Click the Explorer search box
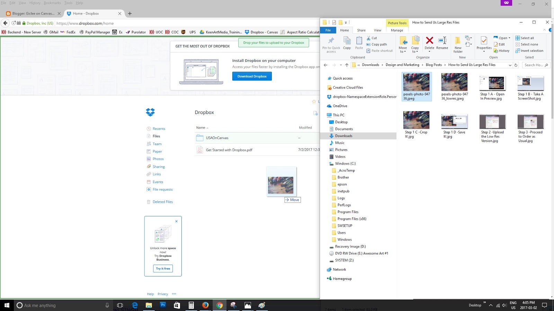The height and width of the screenshot is (311, 554). pos(536,65)
